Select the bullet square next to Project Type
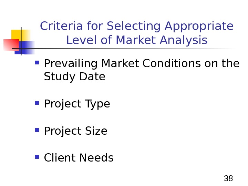 point(38,103)
